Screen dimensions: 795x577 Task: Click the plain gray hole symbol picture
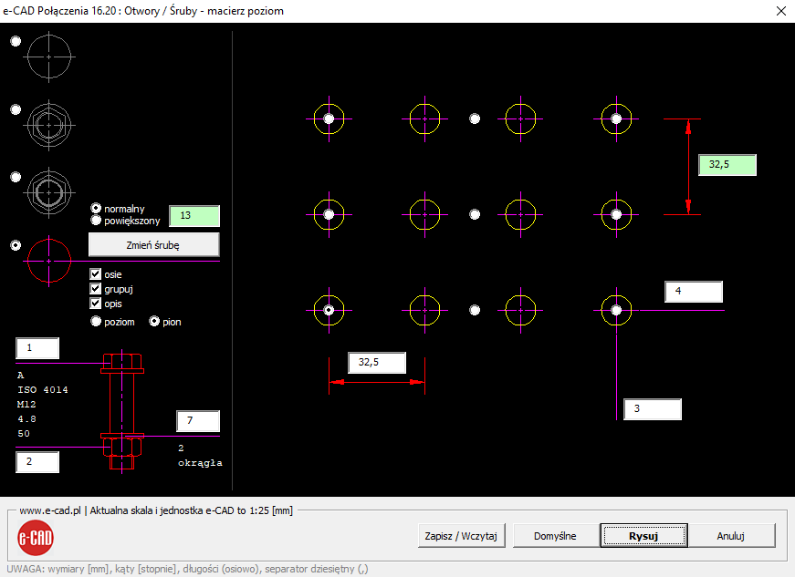point(49,57)
